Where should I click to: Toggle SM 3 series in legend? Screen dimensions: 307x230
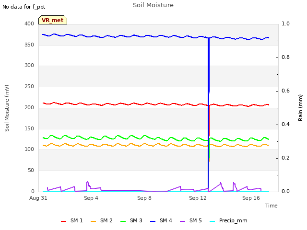point(131,220)
